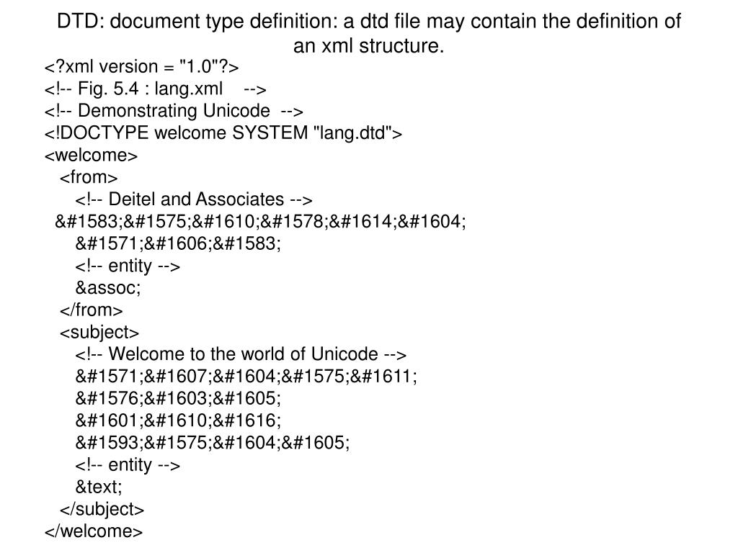This screenshot has height=553, width=738.
Task: Click the closing welcome tag
Action: pos(93,531)
